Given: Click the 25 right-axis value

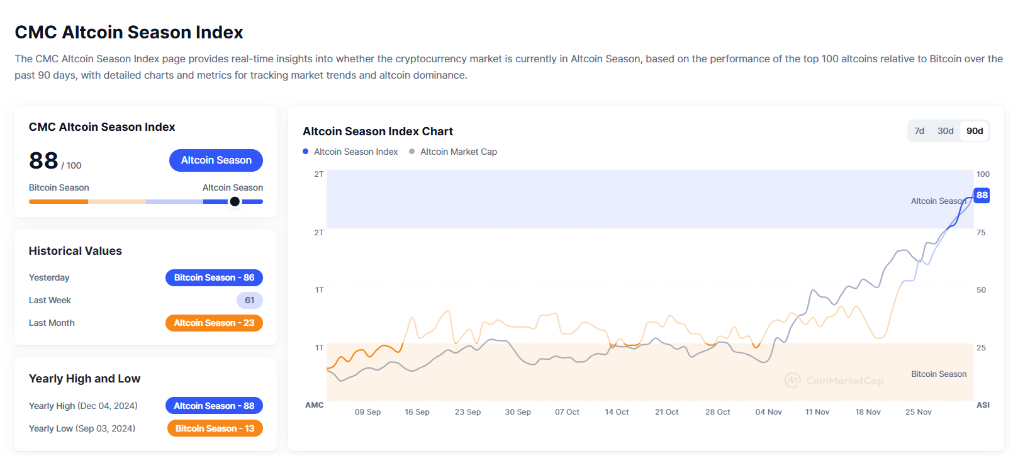Looking at the screenshot, I should coord(981,348).
